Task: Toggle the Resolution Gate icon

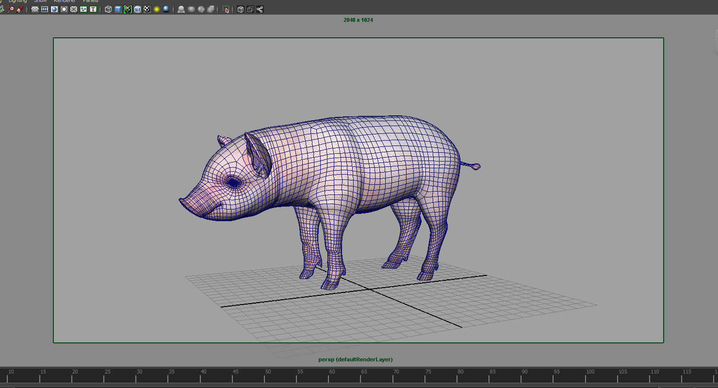Action: [x=54, y=9]
